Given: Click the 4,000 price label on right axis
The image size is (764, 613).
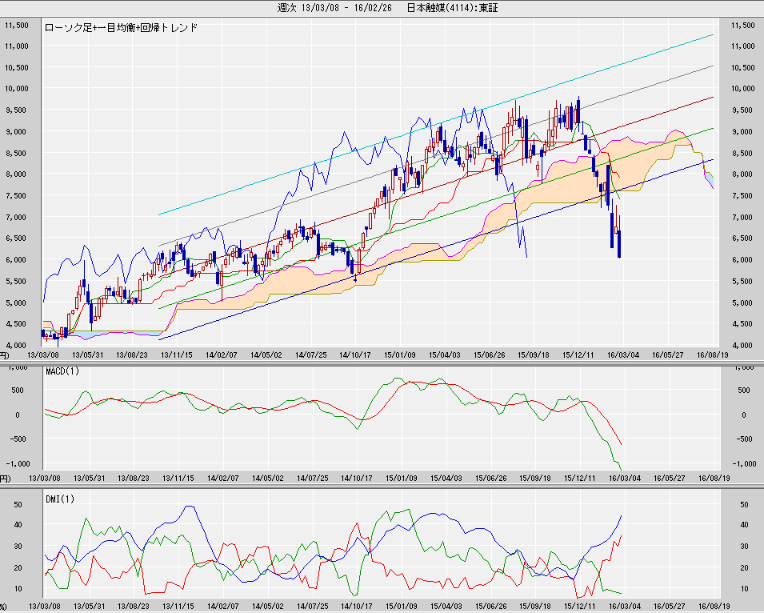Looking at the screenshot, I should pos(742,345).
